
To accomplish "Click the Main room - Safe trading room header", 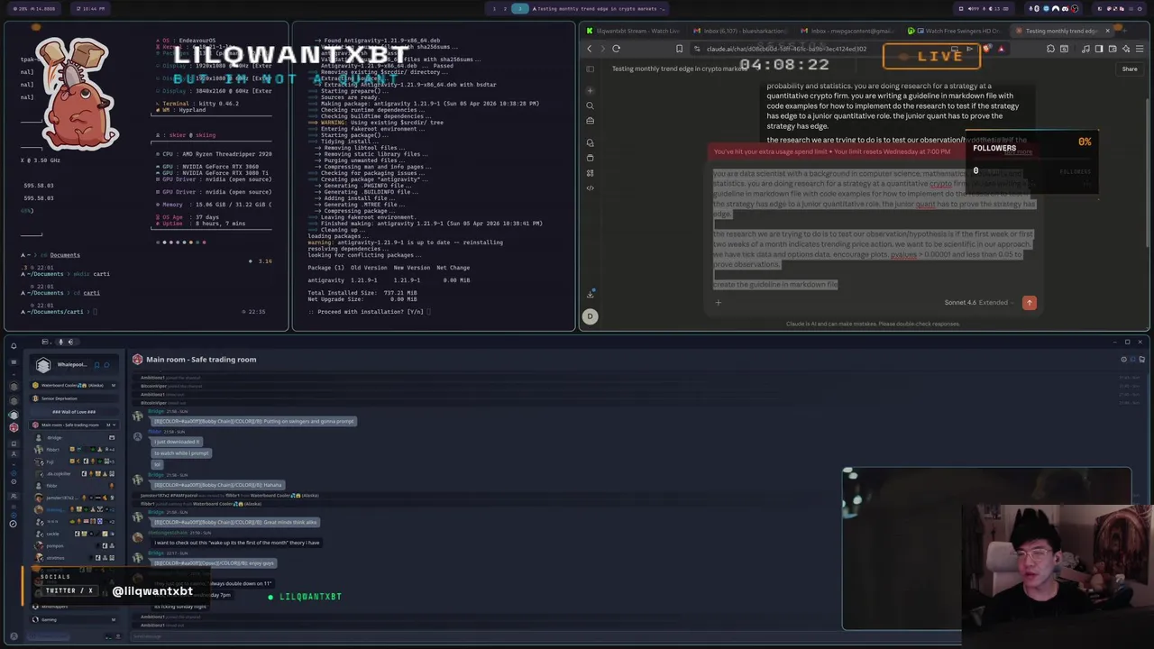I will (x=201, y=360).
